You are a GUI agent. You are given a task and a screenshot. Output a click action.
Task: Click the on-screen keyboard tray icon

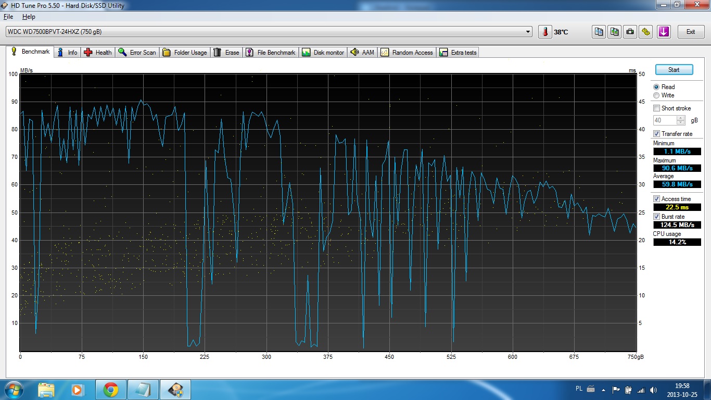(591, 389)
